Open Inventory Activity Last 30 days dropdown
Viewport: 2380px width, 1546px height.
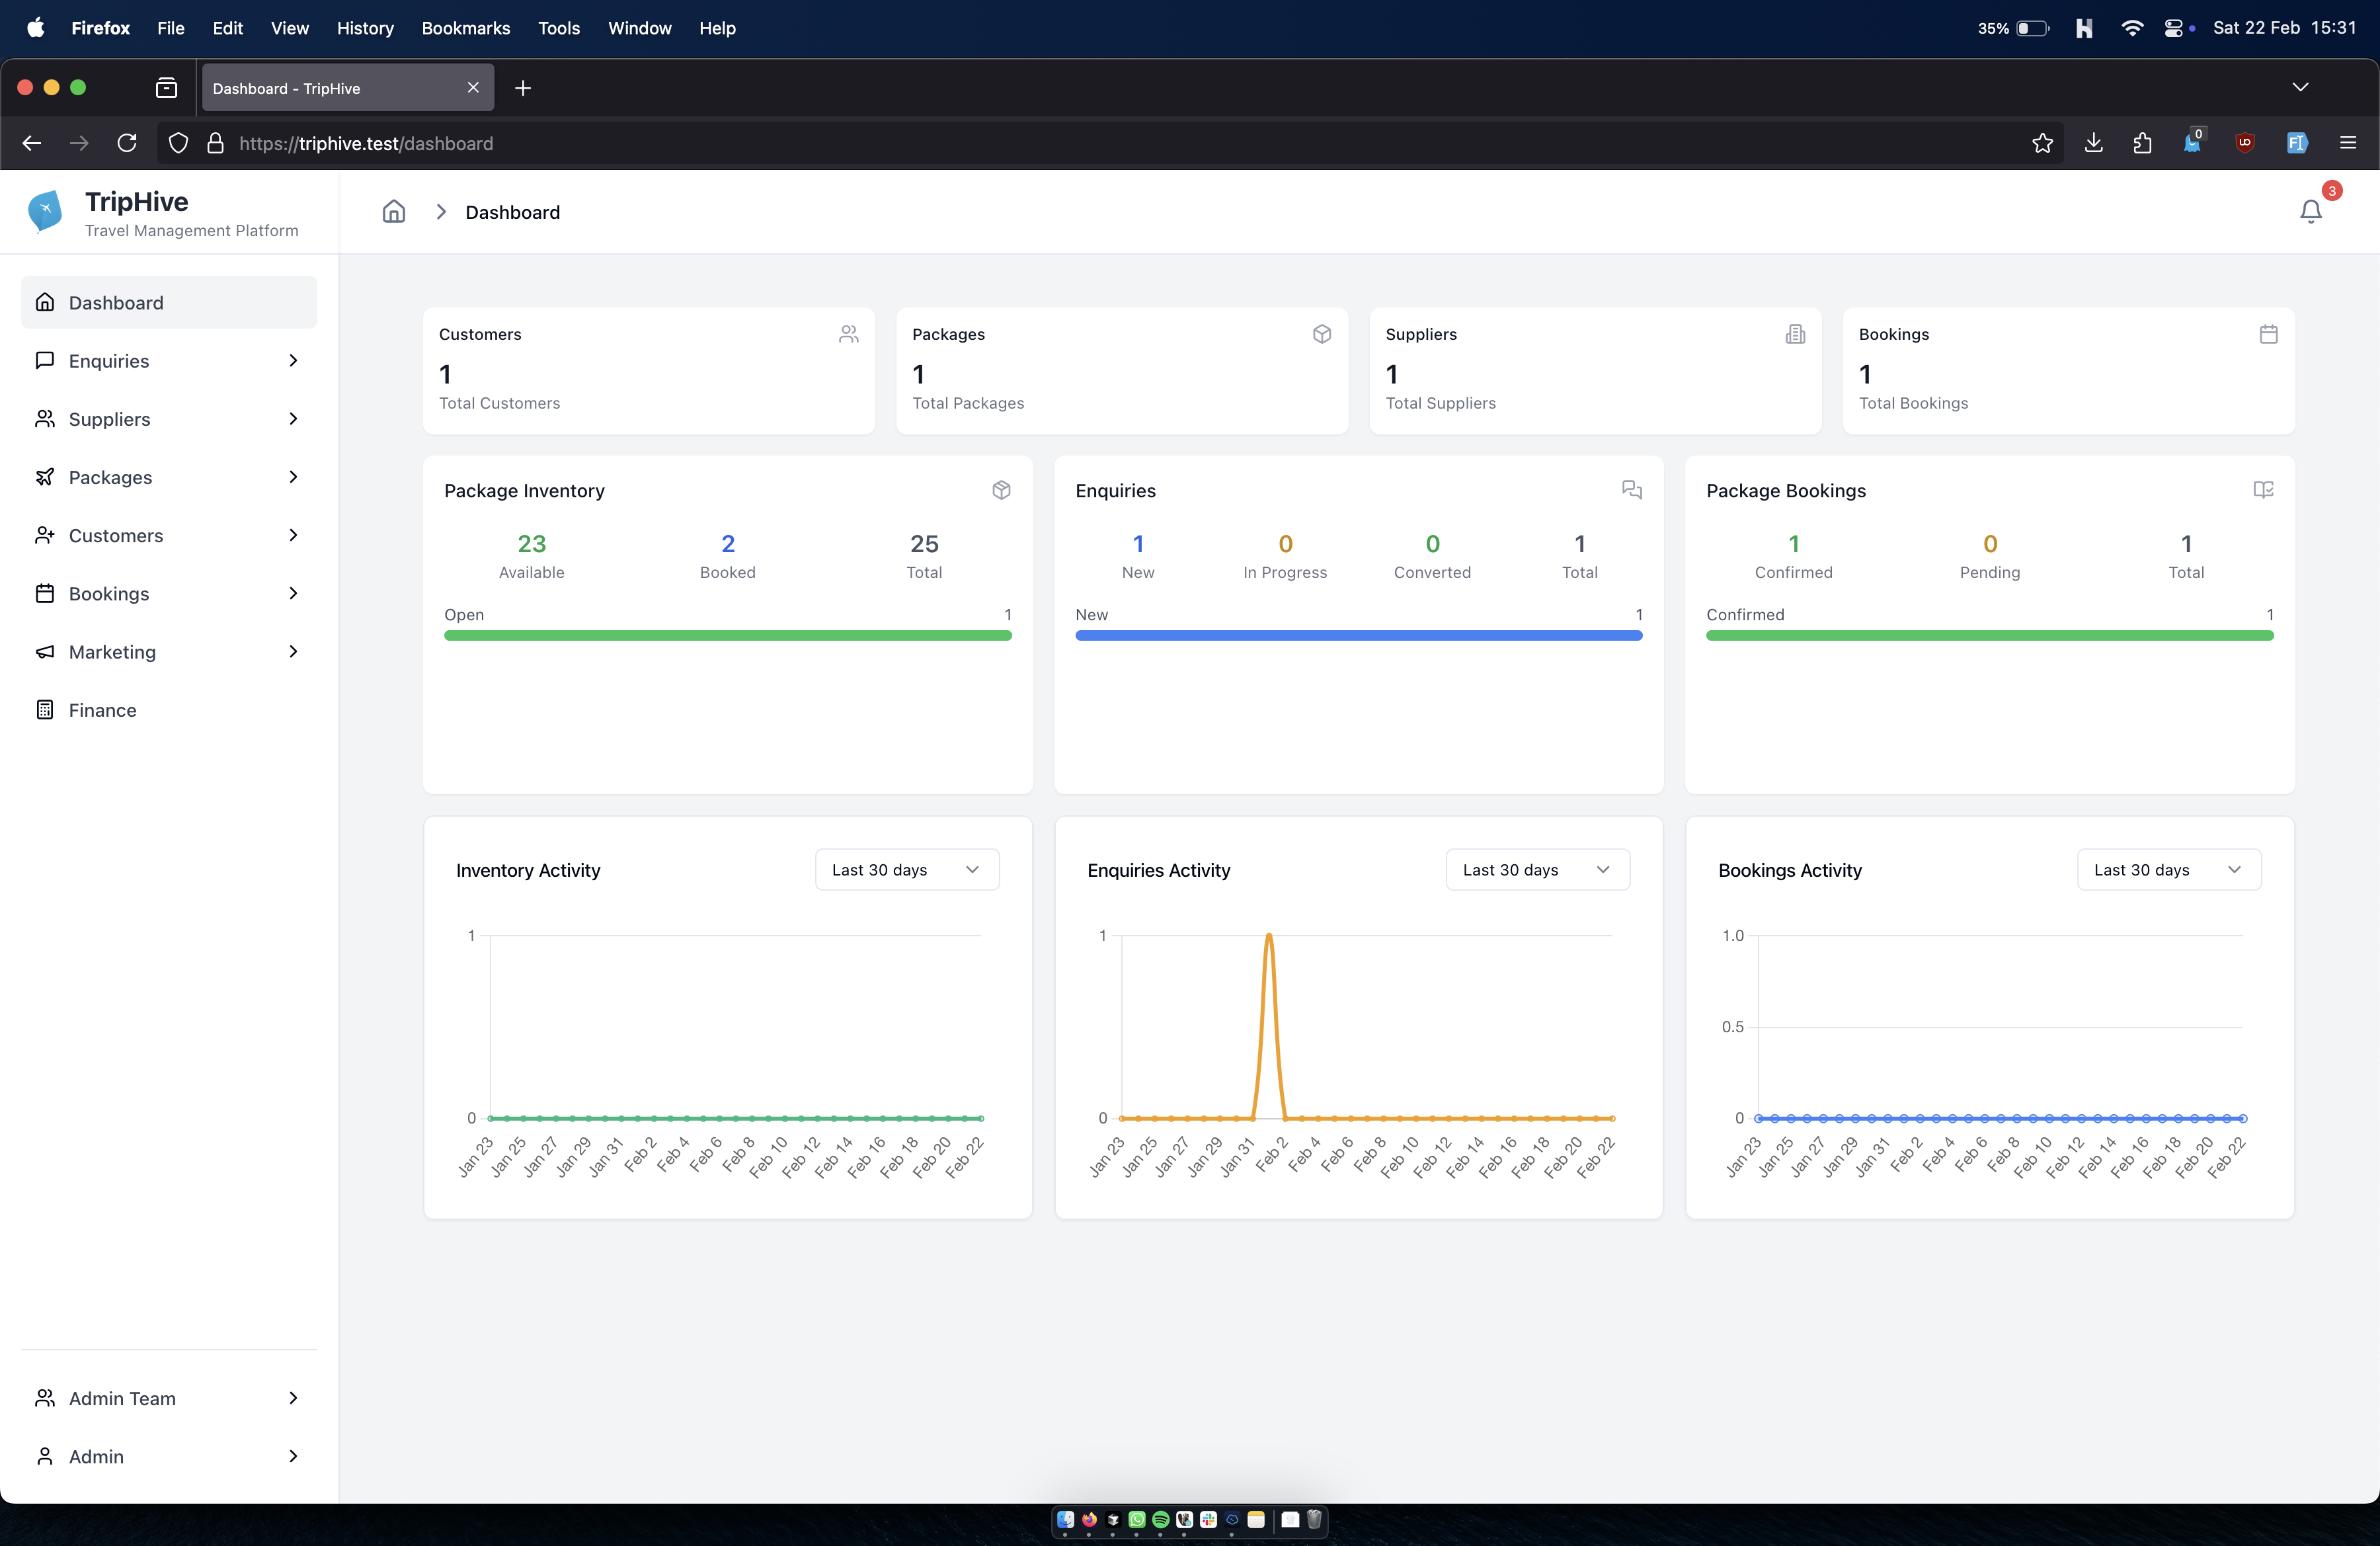pyautogui.click(x=907, y=870)
